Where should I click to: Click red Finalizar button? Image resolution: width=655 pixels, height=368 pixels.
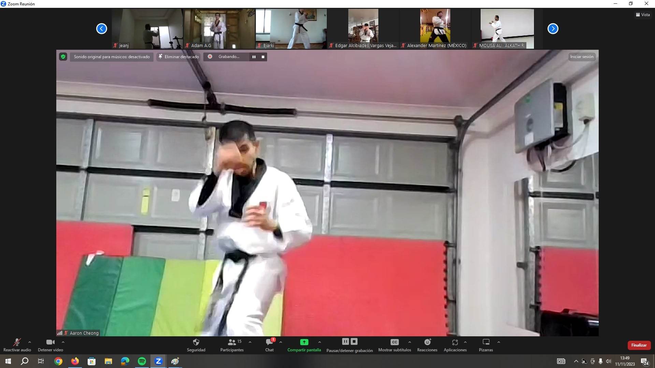[x=639, y=345]
